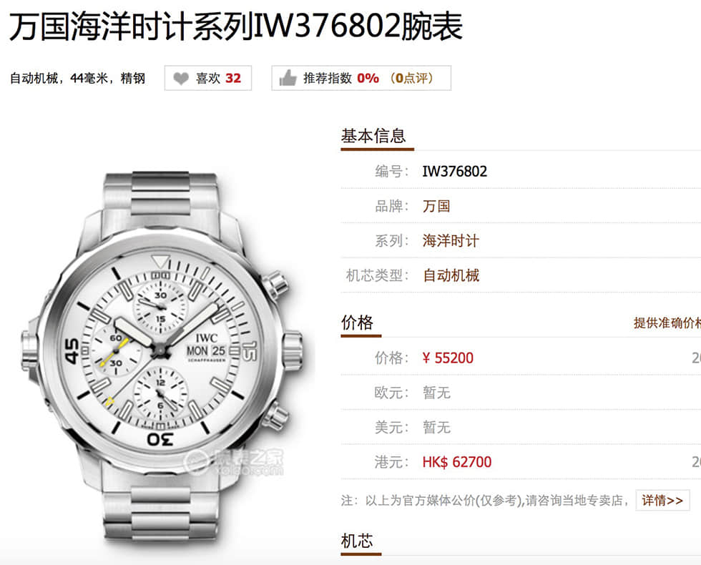The height and width of the screenshot is (565, 701).
Task: Select the 价格 section heading
Action: click(x=357, y=323)
